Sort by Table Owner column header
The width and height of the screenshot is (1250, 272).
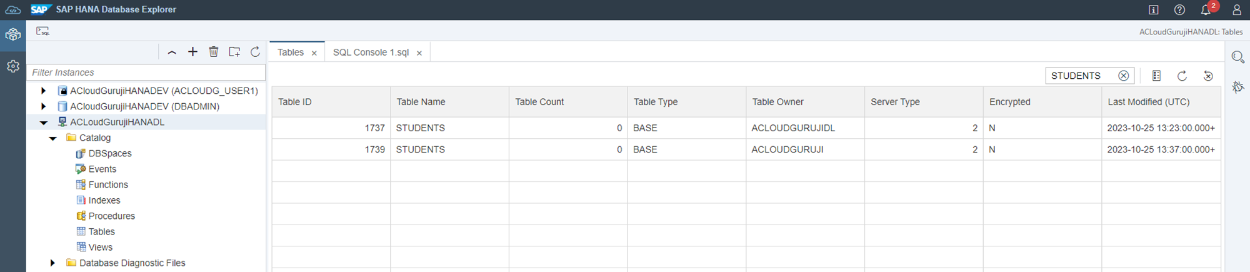(x=777, y=102)
